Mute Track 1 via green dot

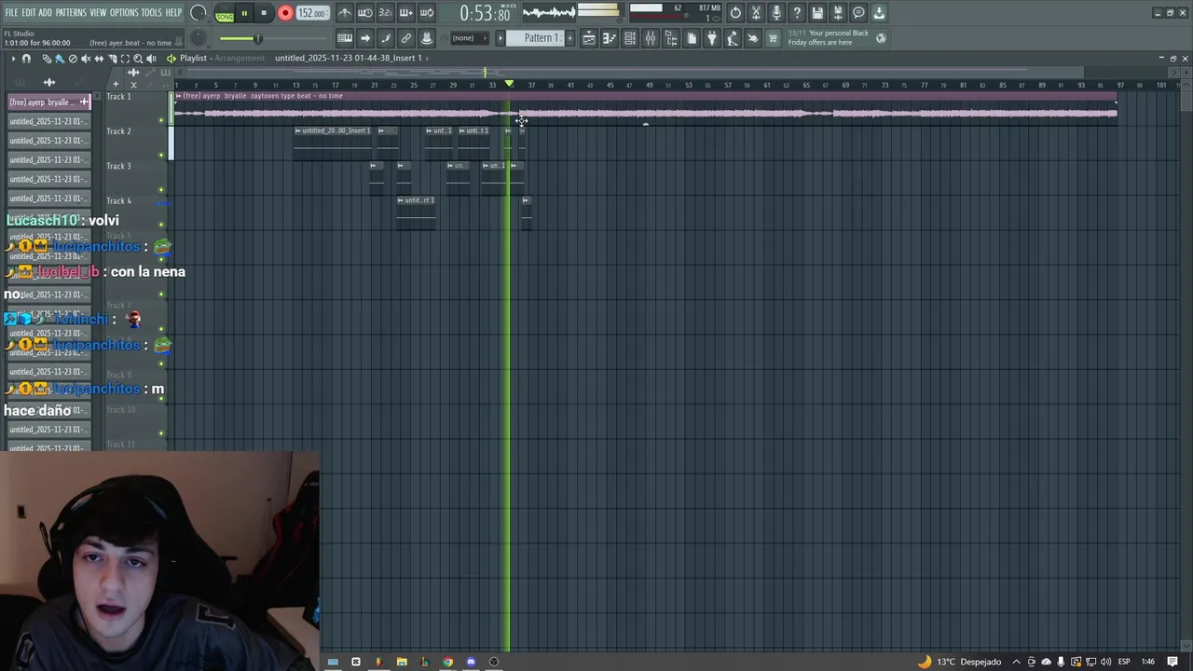pyautogui.click(x=161, y=120)
